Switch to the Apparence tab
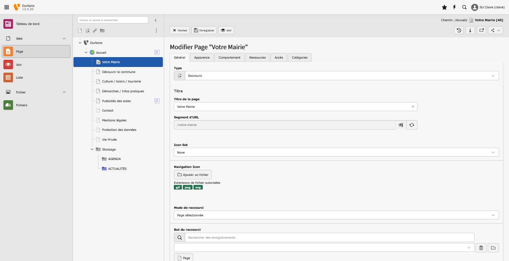The height and width of the screenshot is (261, 509). tap(202, 57)
